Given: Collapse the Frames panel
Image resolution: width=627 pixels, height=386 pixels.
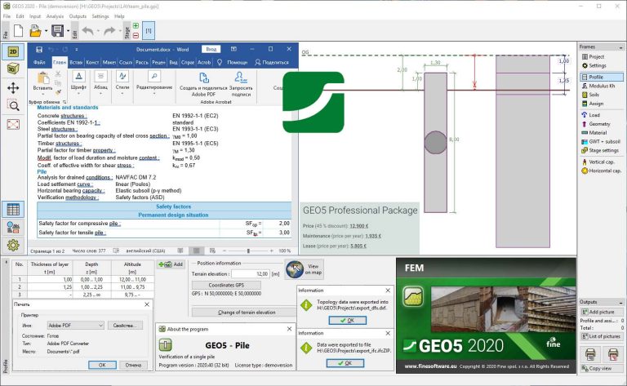Looking at the screenshot, I should [x=620, y=47].
